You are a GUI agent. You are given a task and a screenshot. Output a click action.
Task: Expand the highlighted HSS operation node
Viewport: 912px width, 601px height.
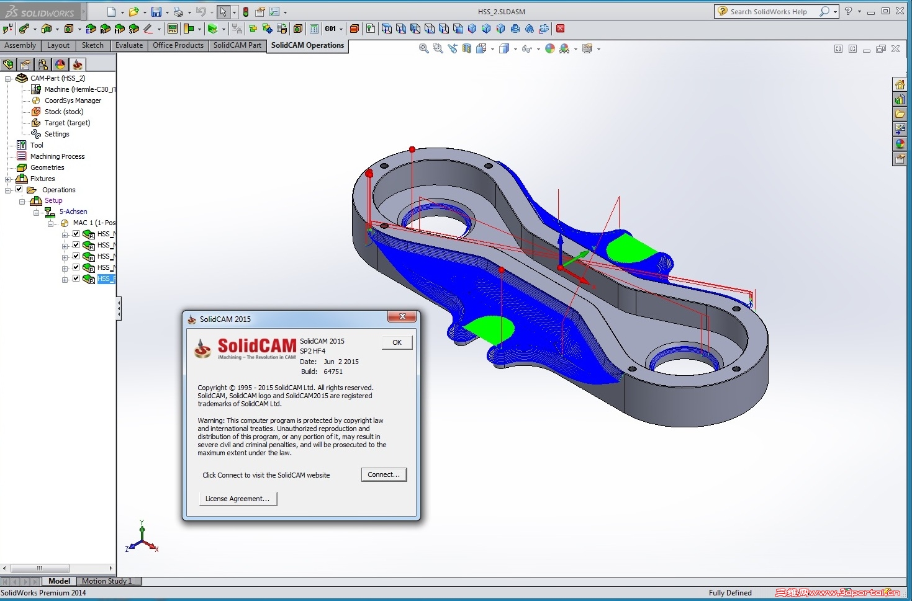coord(65,280)
